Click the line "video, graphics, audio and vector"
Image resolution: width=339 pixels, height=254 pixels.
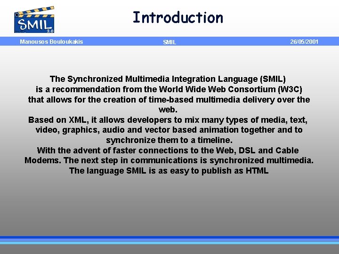point(169,130)
